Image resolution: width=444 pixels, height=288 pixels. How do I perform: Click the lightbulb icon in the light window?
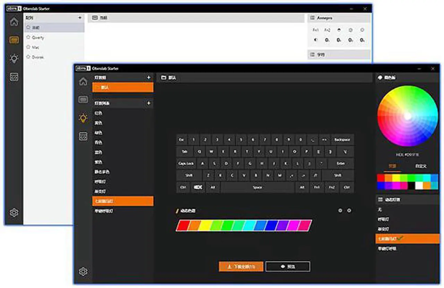click(14, 58)
